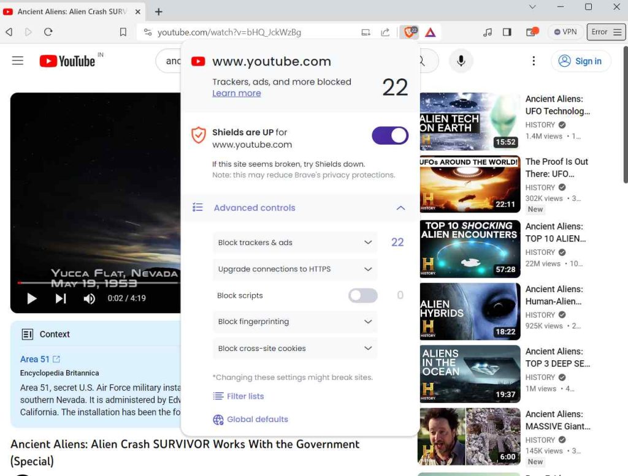Click the video title below the player
Viewport: 628px width, 476px height.
(185, 452)
